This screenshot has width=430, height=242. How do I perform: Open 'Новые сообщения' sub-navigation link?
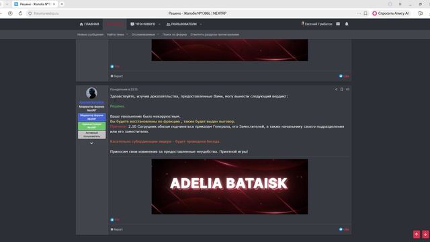90,34
